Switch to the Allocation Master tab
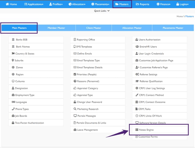 132,28
